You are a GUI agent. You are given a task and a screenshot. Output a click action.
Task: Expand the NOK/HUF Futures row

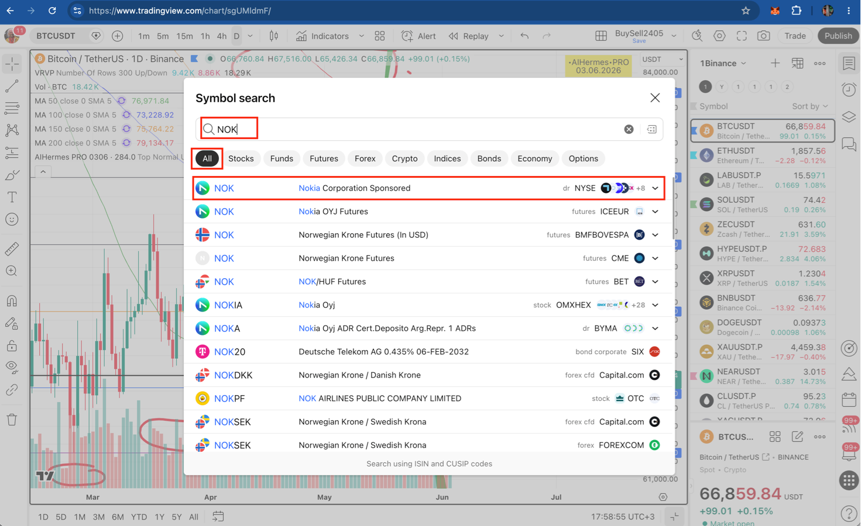coord(656,282)
